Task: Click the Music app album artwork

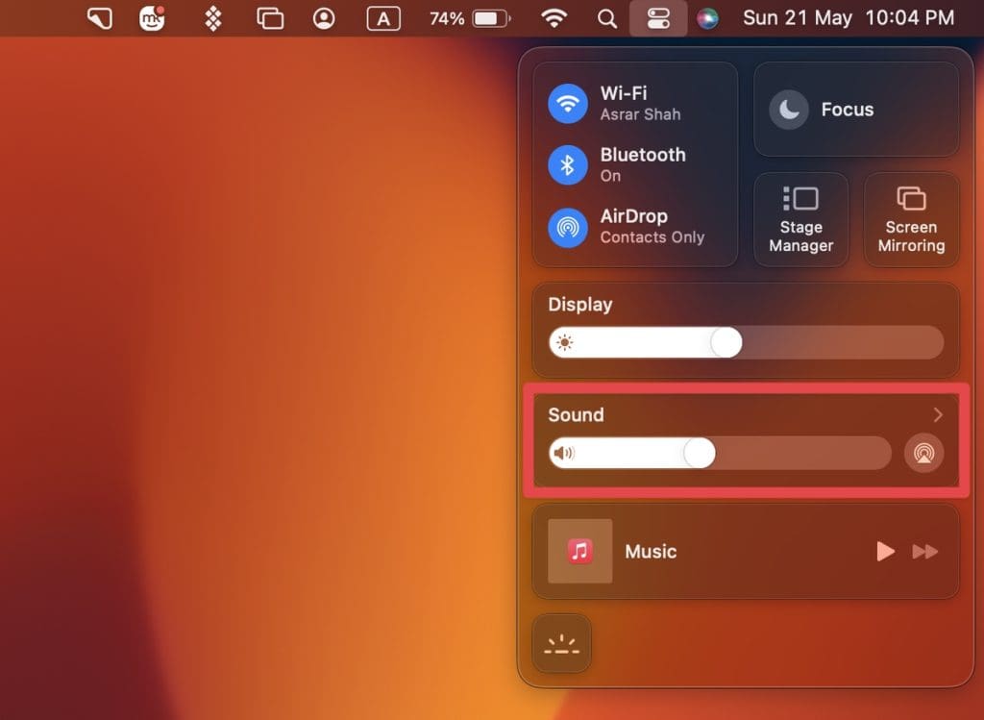Action: point(579,551)
